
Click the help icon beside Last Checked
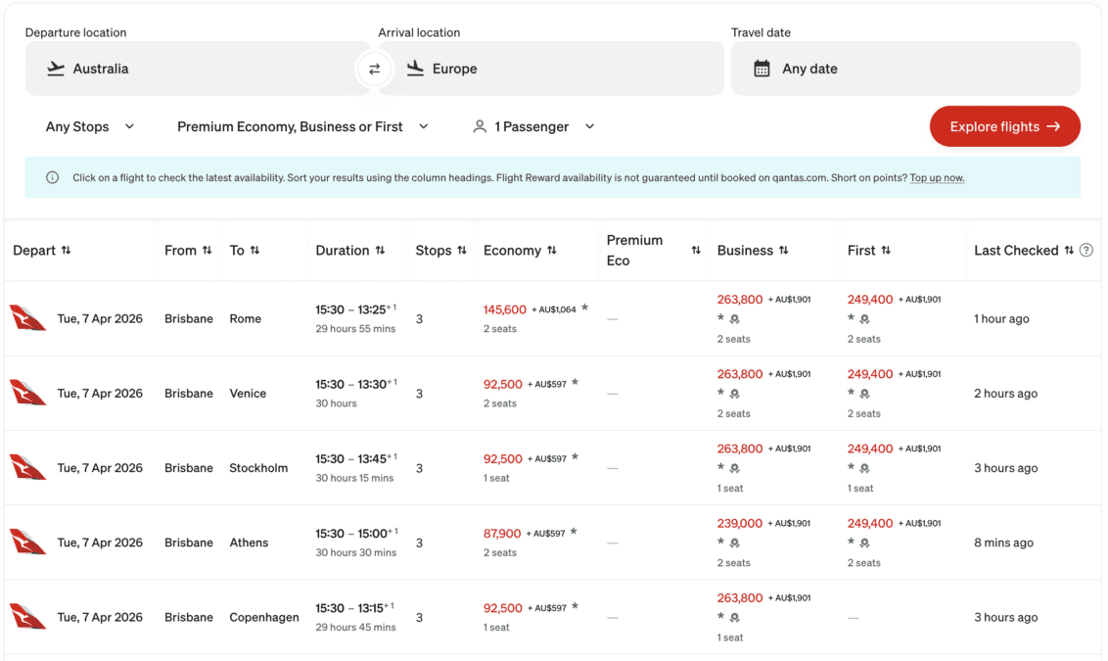coord(1085,251)
